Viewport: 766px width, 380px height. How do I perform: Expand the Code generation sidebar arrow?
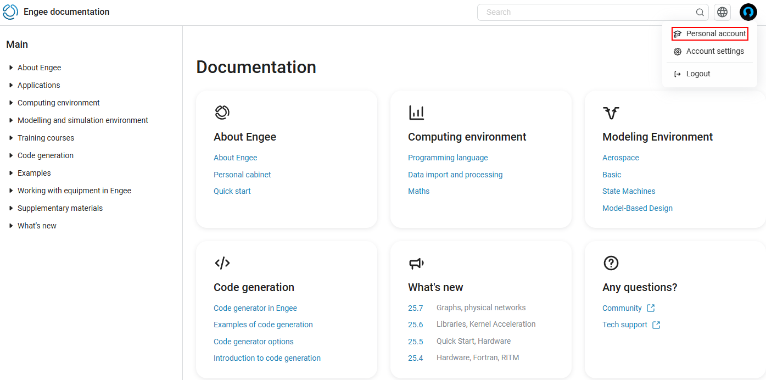[11, 155]
